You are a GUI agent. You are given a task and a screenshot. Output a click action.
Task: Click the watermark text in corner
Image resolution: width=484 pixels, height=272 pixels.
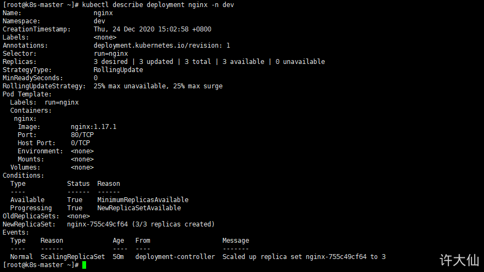click(459, 260)
